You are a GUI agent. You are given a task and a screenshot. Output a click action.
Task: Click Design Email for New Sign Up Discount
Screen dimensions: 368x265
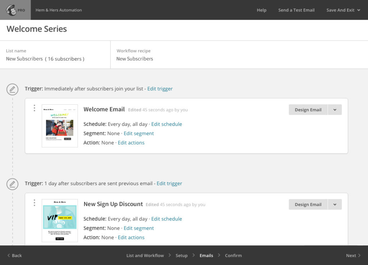click(308, 205)
